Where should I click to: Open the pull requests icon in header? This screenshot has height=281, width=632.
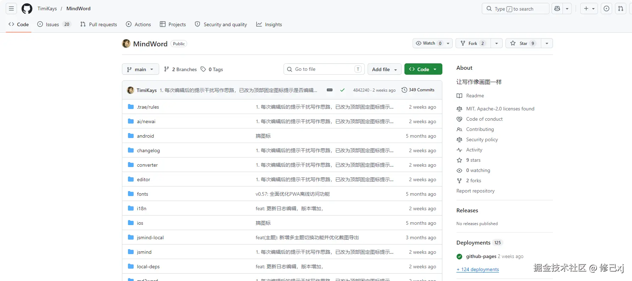[621, 8]
